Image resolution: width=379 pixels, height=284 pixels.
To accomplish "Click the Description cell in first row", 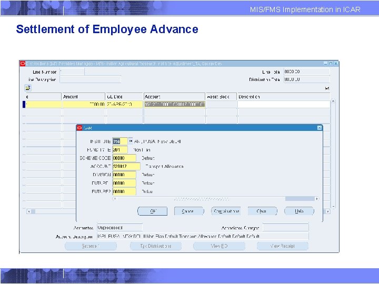I will [x=284, y=104].
